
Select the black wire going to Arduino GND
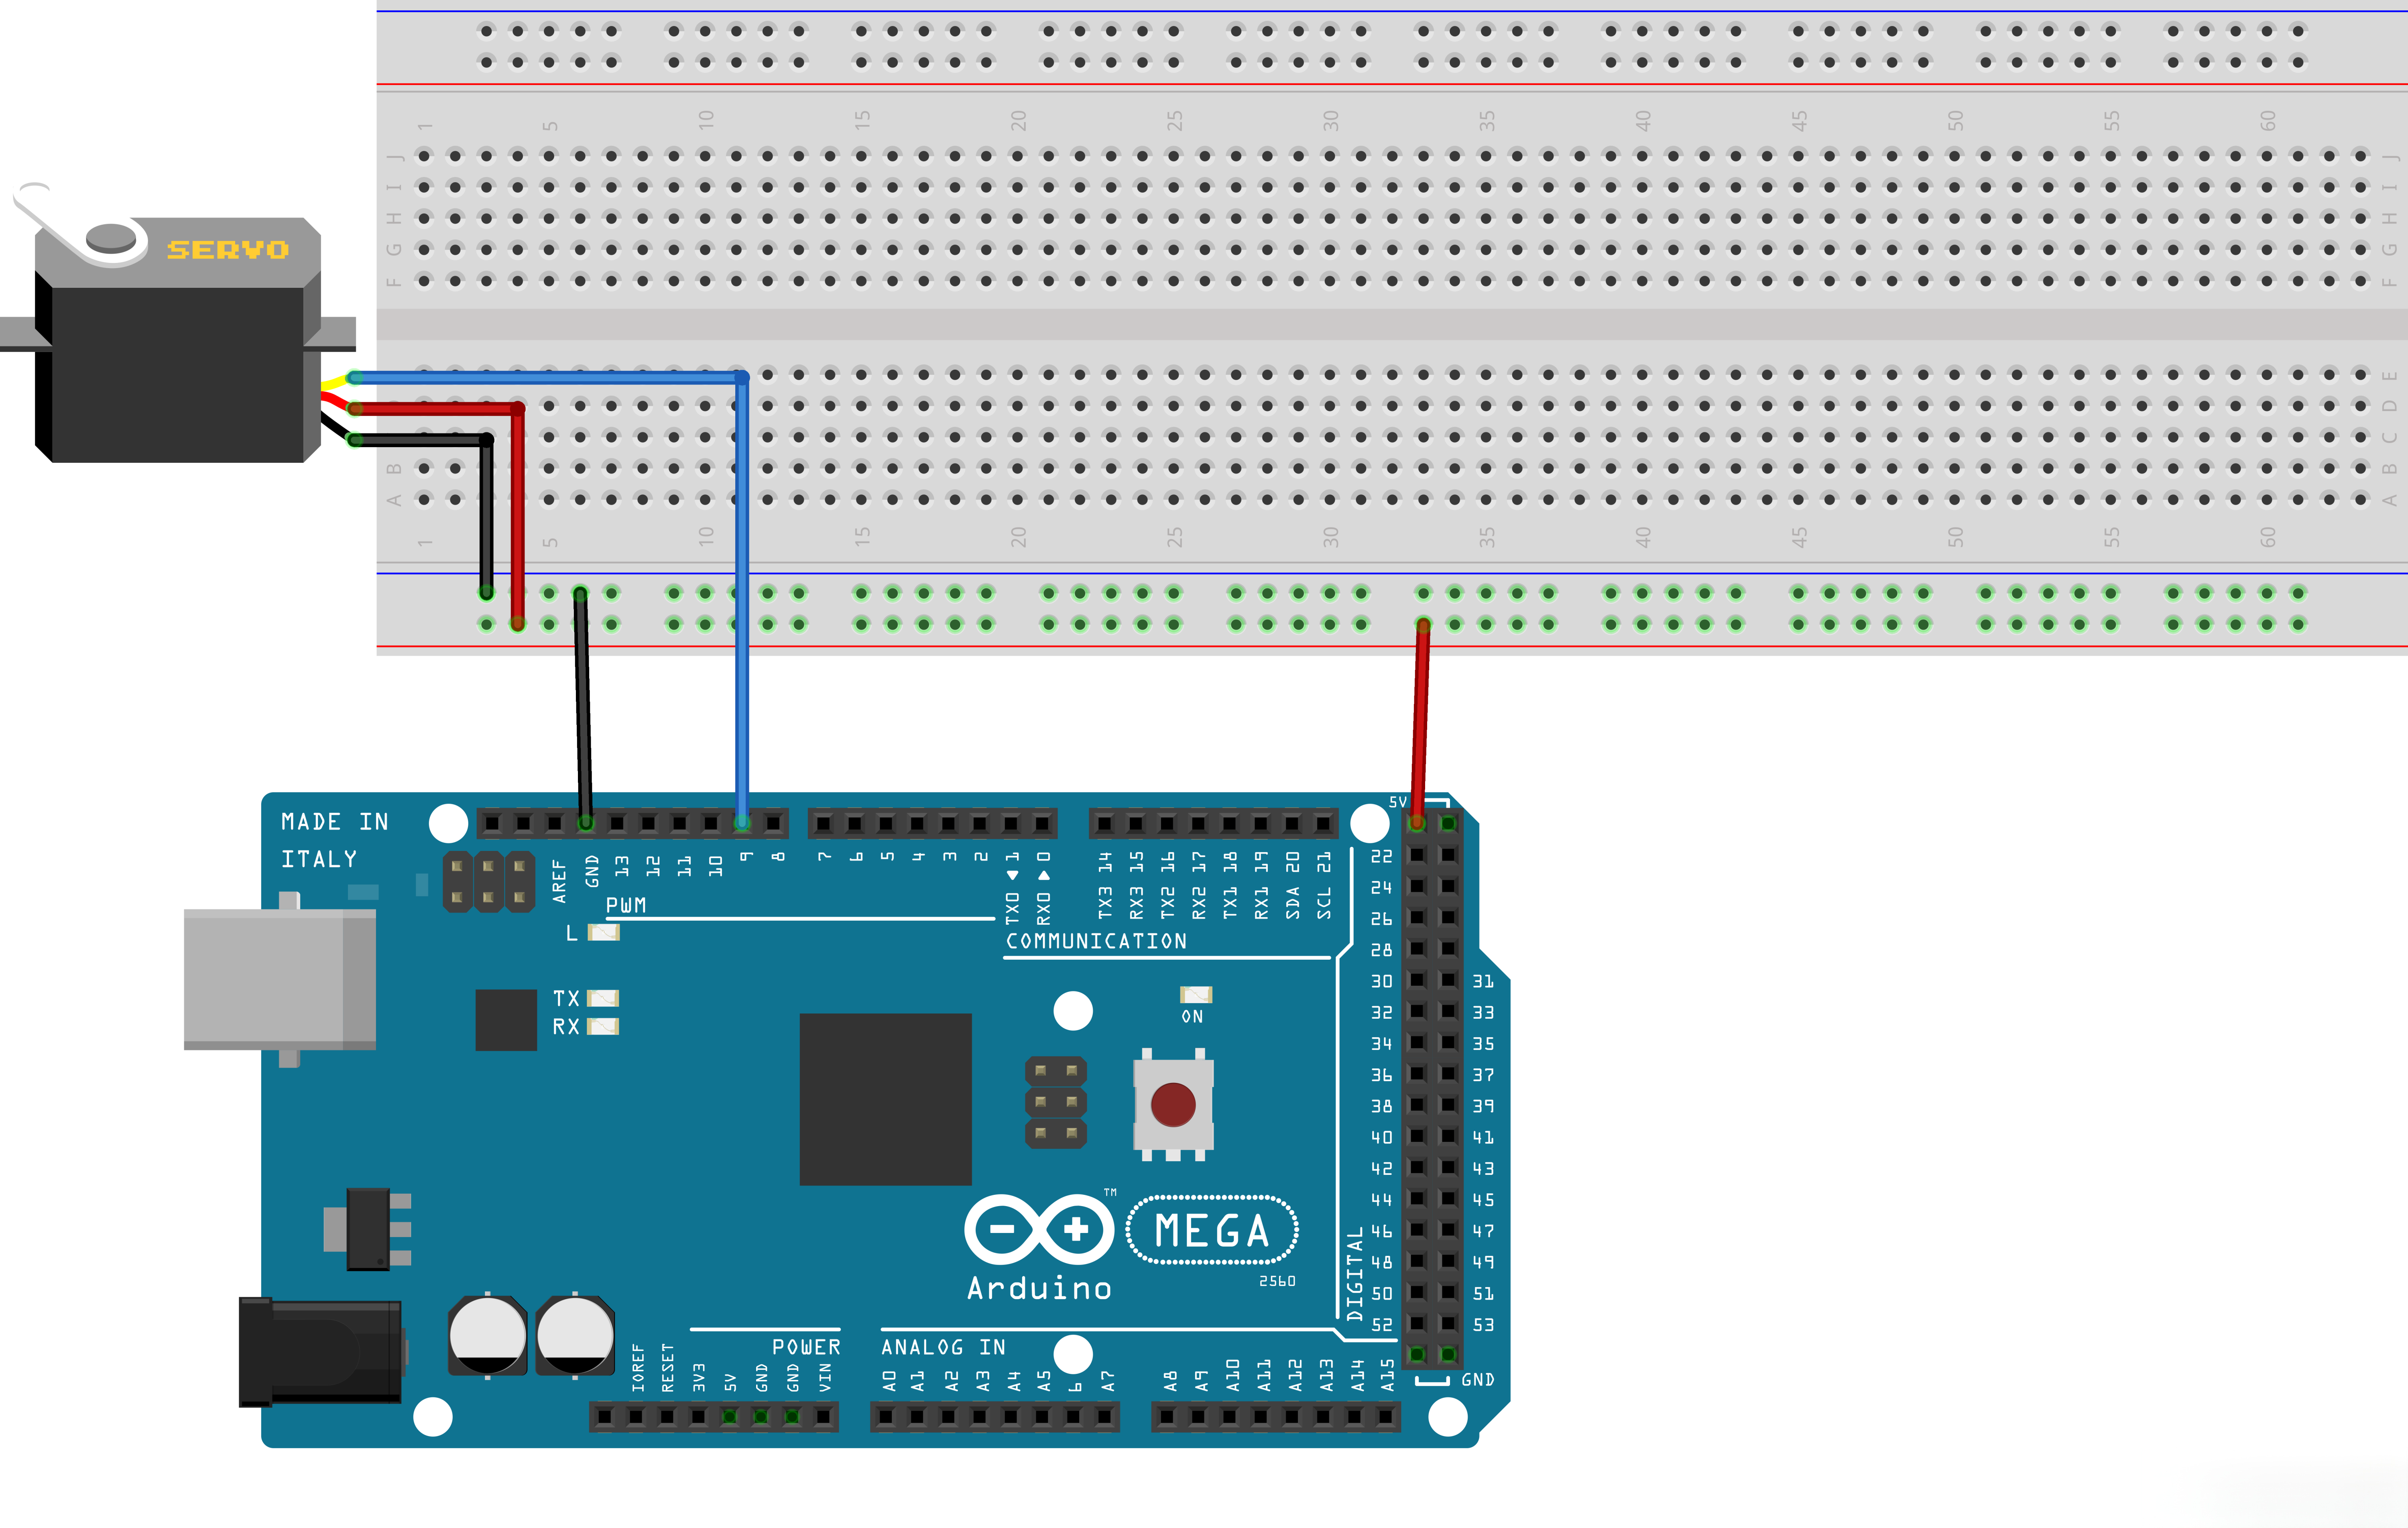click(583, 708)
